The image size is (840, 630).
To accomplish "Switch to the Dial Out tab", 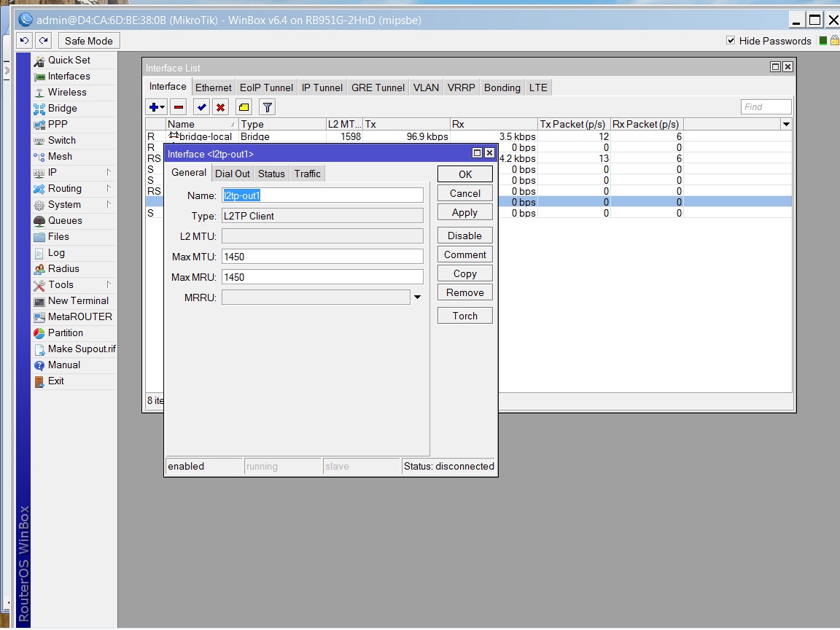I will coord(233,174).
